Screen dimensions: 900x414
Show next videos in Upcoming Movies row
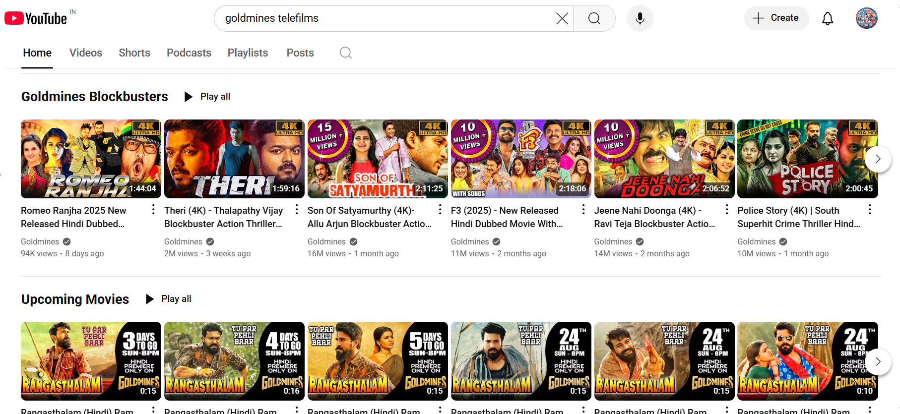[x=878, y=361]
